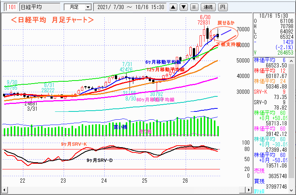Click the 下値支持線 annotation text
296x195 pixels.
[x=228, y=44]
